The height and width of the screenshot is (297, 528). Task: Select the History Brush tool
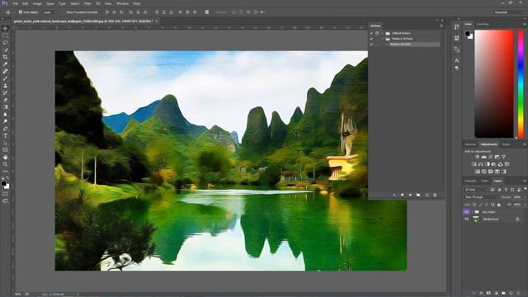pos(5,92)
